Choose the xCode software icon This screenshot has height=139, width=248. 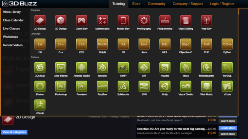pos(227,86)
